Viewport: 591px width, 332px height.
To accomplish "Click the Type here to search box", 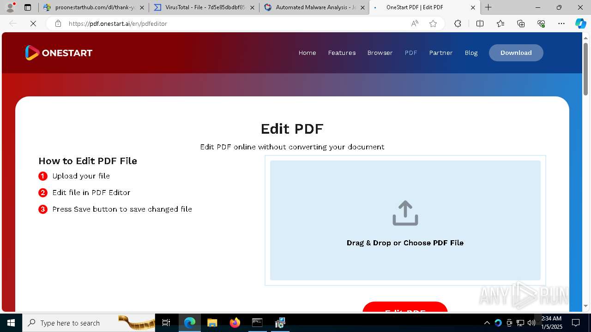I will pos(89,323).
